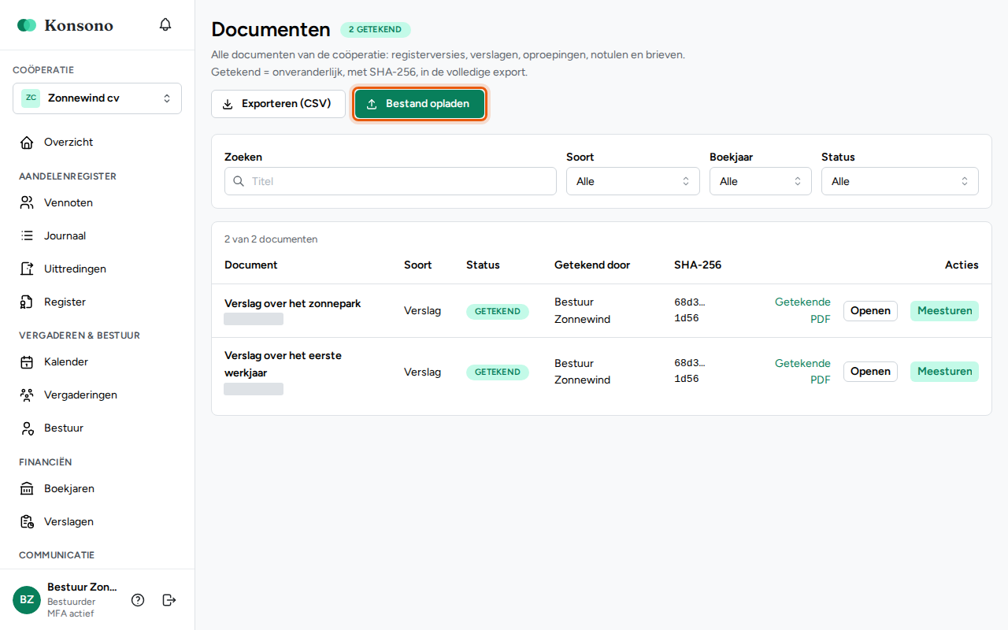Click Exporteren (CSV) button
This screenshot has width=1008, height=630.
coord(278,104)
